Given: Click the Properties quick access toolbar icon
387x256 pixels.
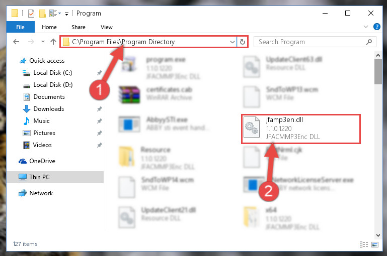Looking at the screenshot, I should coord(31,13).
